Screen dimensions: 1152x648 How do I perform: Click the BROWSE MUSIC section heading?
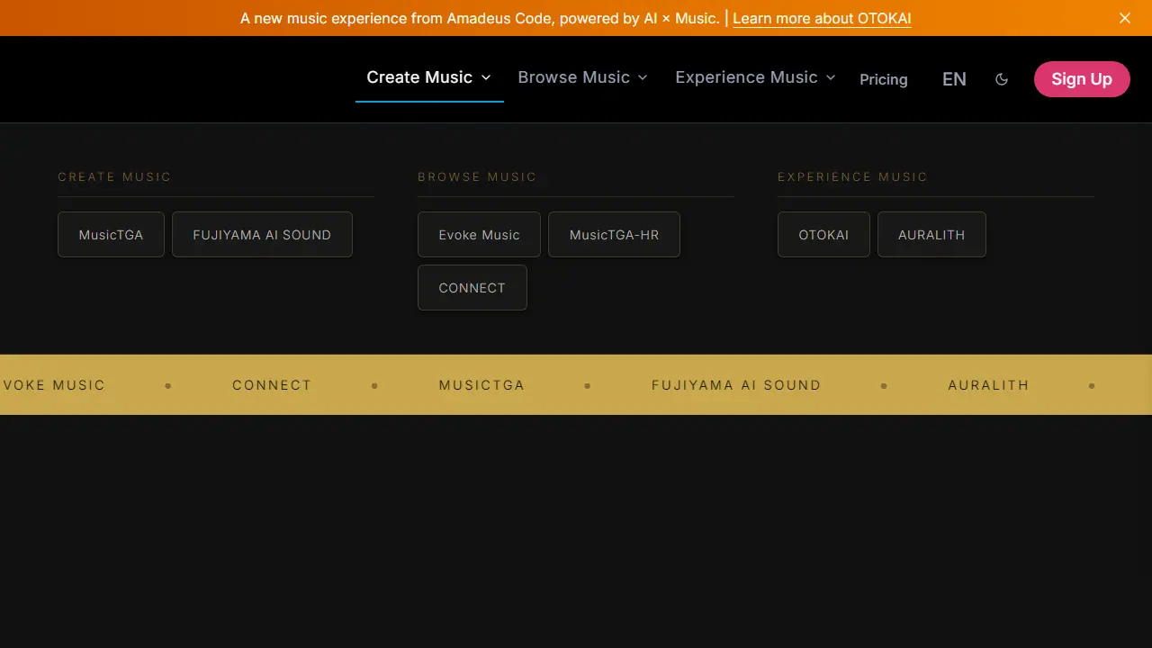[477, 177]
